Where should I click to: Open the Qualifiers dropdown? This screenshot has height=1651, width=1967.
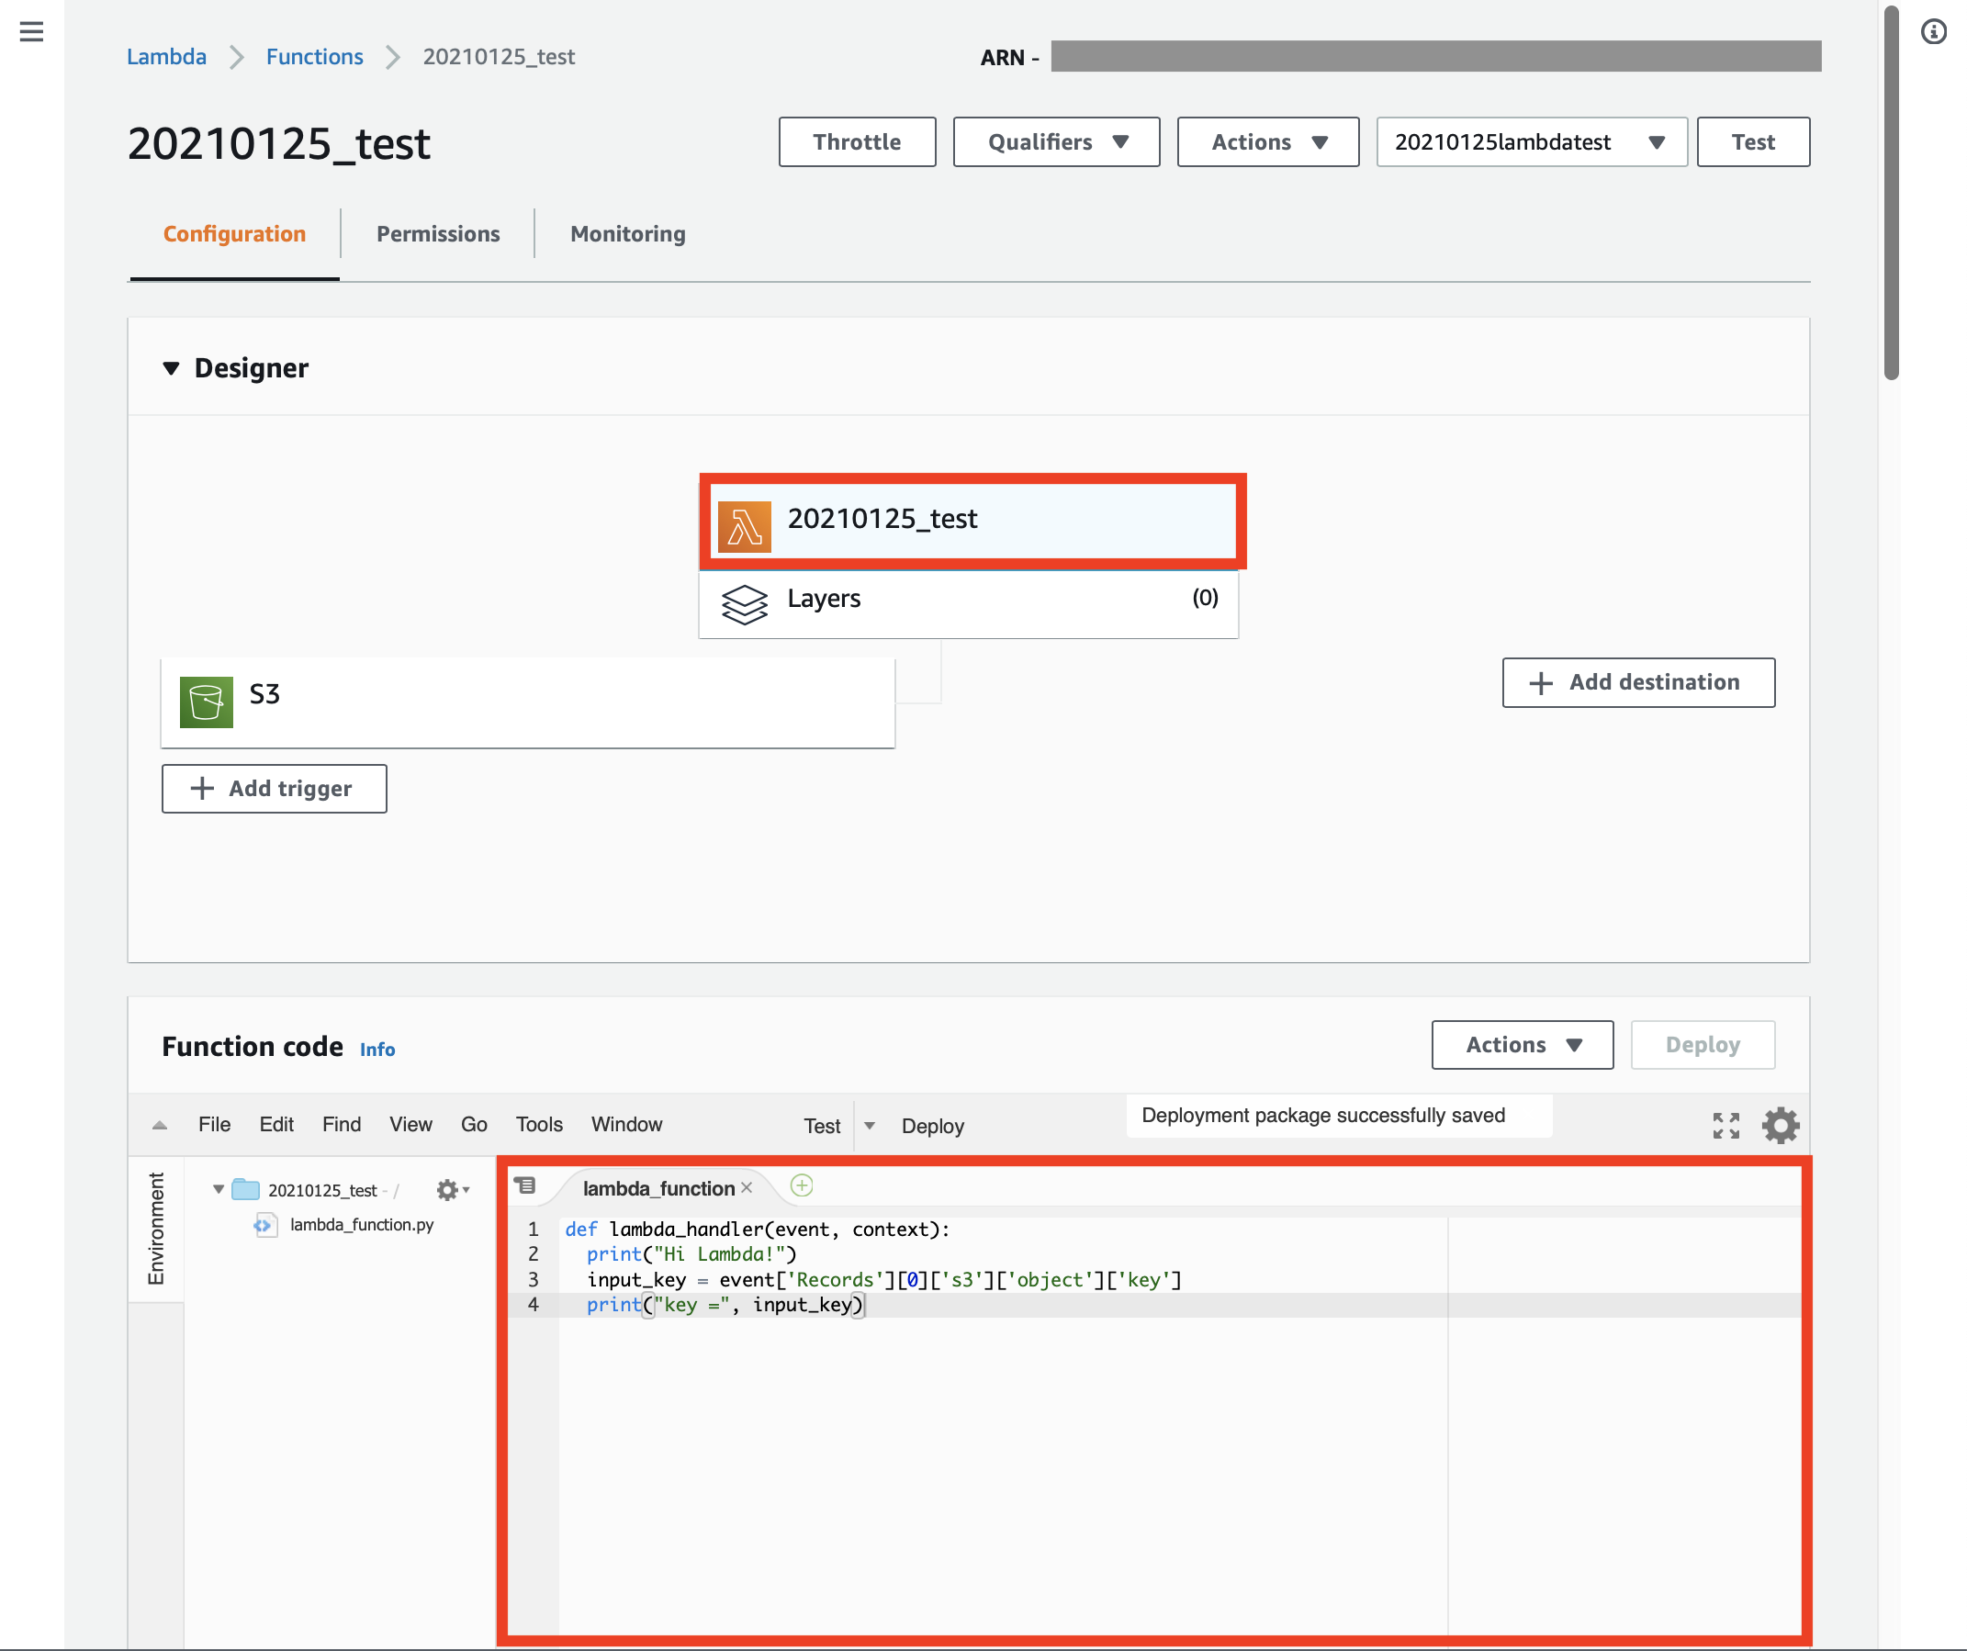[1056, 142]
